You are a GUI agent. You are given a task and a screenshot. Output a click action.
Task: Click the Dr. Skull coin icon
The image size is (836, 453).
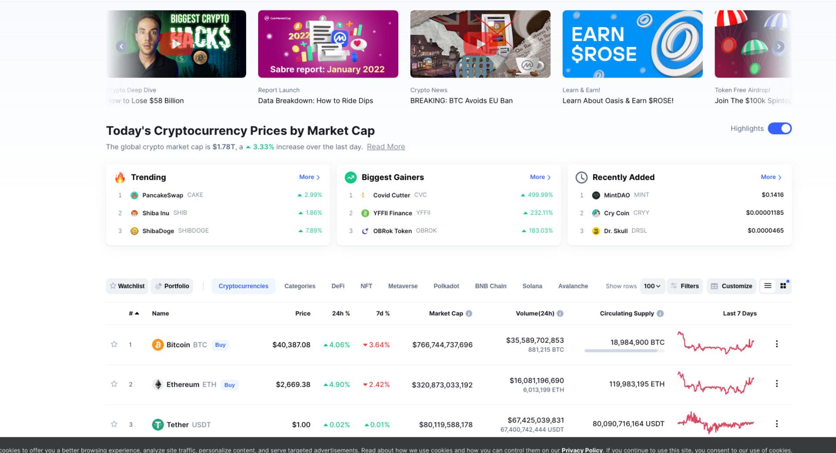point(596,231)
